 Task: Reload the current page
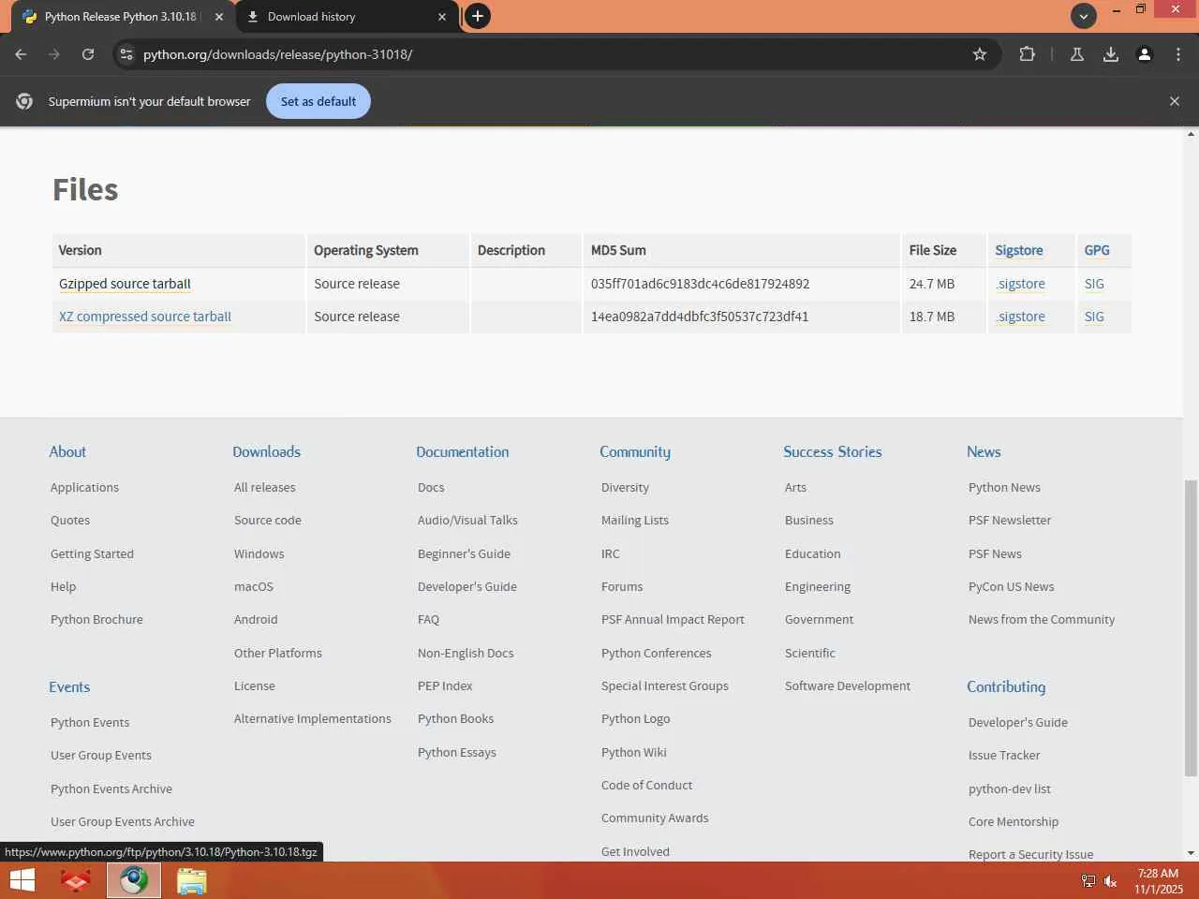coord(88,54)
